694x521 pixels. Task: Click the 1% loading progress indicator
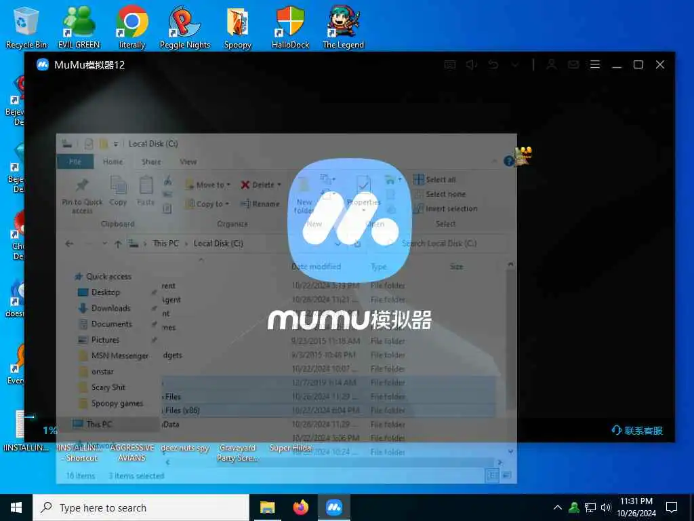[50, 430]
